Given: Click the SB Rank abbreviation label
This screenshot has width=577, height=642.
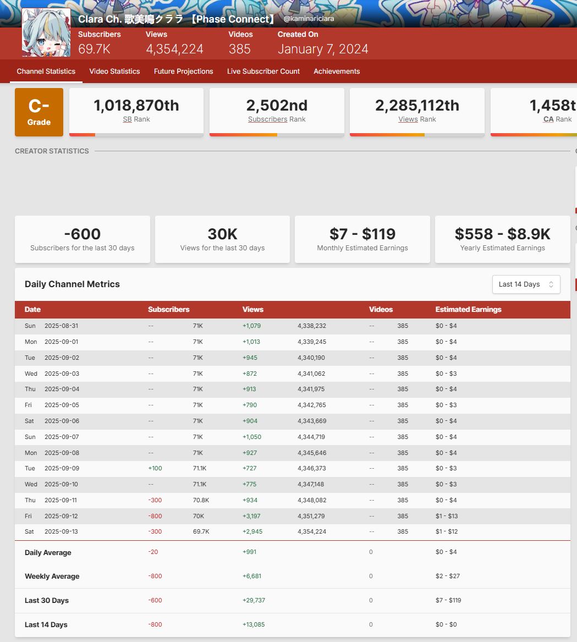Looking at the screenshot, I should (128, 119).
